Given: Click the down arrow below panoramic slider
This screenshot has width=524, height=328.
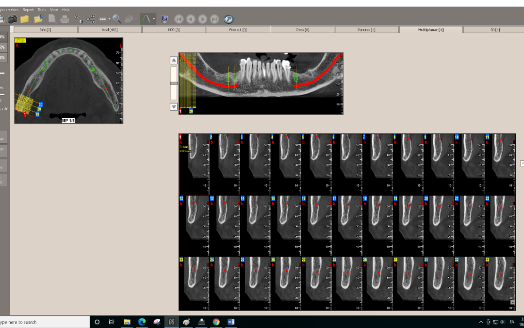Looking at the screenshot, I should [174, 107].
